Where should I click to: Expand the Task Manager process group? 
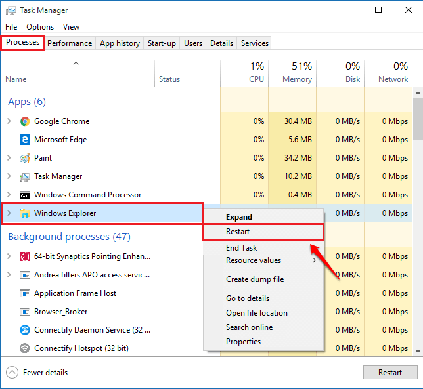click(x=9, y=176)
